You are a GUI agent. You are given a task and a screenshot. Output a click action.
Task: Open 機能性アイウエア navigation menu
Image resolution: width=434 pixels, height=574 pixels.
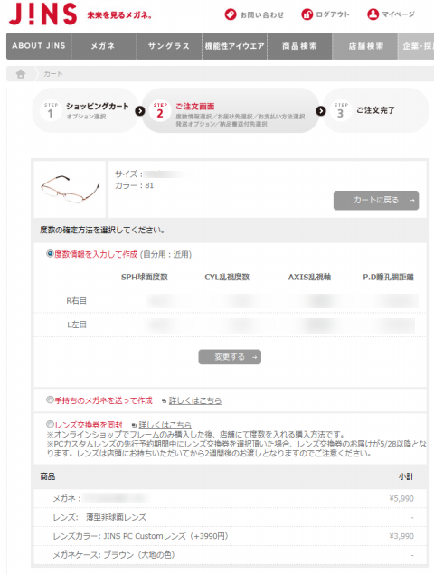pos(235,46)
